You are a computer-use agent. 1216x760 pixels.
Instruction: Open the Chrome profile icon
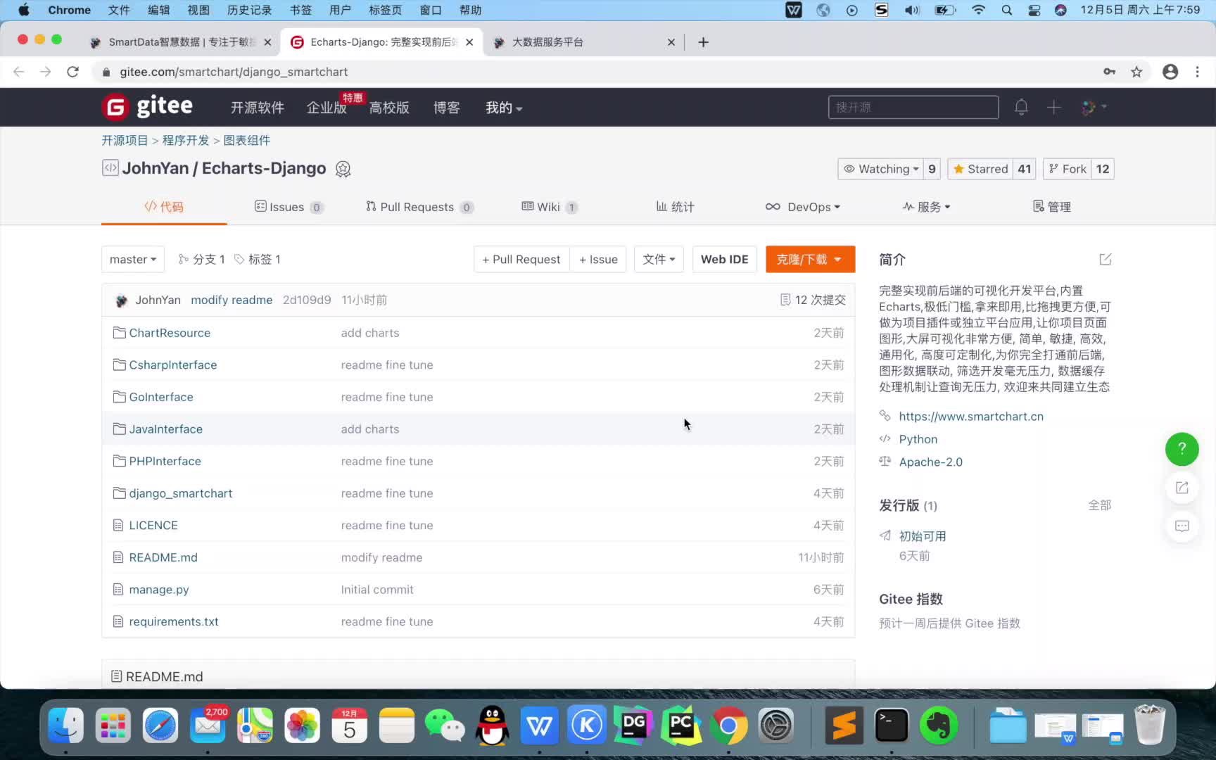[x=1170, y=72]
